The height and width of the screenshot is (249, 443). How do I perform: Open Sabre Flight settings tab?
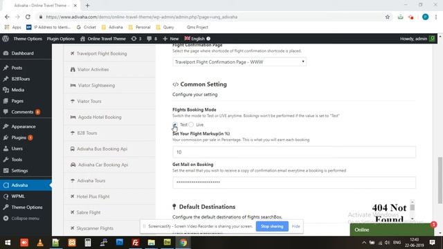coord(109,212)
